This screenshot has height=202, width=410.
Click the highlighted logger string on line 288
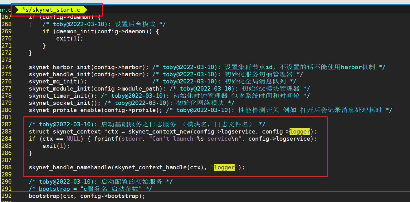[x=224, y=167]
